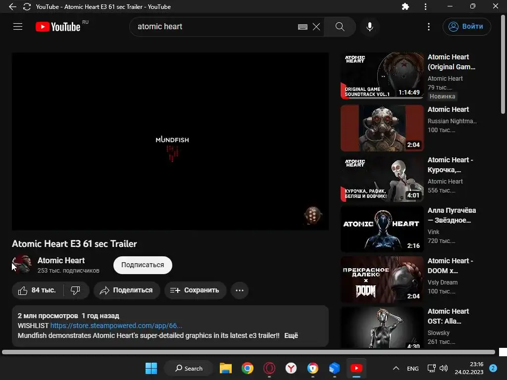Open 'Atomic Heart (Original Gam...' title
The image size is (507, 380).
click(452, 62)
